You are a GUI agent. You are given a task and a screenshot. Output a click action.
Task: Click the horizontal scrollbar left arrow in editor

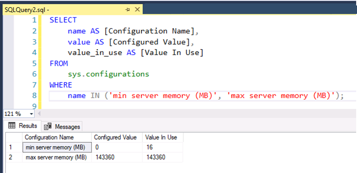coord(39,114)
